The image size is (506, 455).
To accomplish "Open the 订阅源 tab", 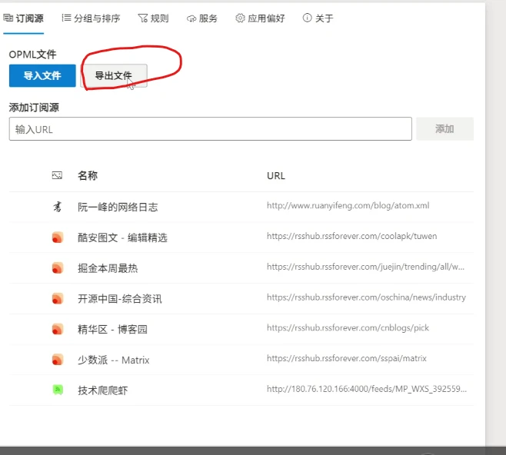I will [x=23, y=18].
